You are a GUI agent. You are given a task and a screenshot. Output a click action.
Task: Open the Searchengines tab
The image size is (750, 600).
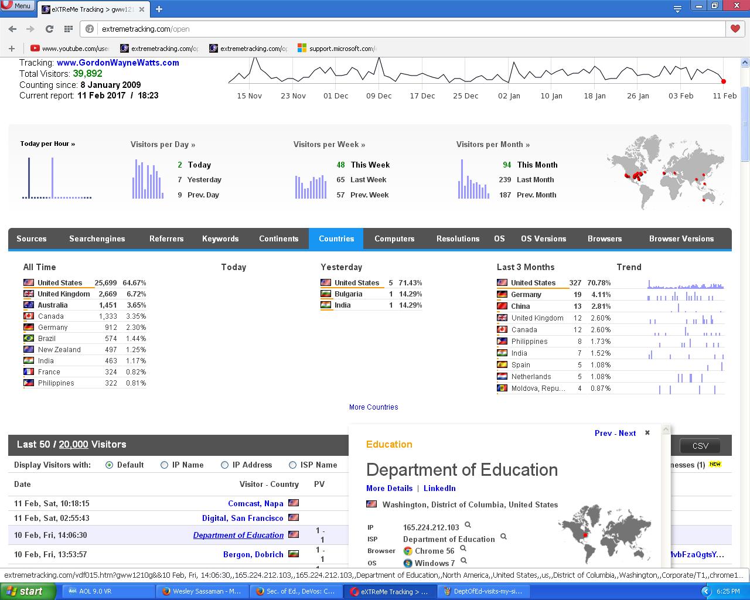pyautogui.click(x=97, y=238)
